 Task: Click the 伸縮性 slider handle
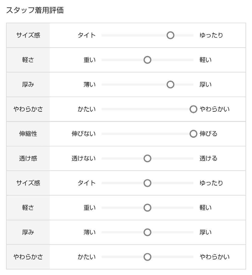pos(193,134)
